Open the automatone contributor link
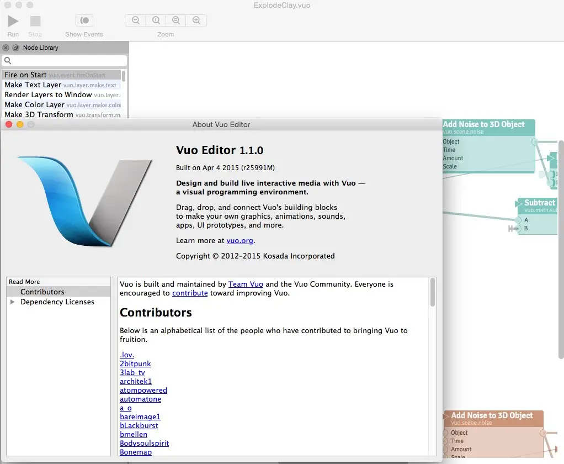The width and height of the screenshot is (564, 464). click(140, 399)
